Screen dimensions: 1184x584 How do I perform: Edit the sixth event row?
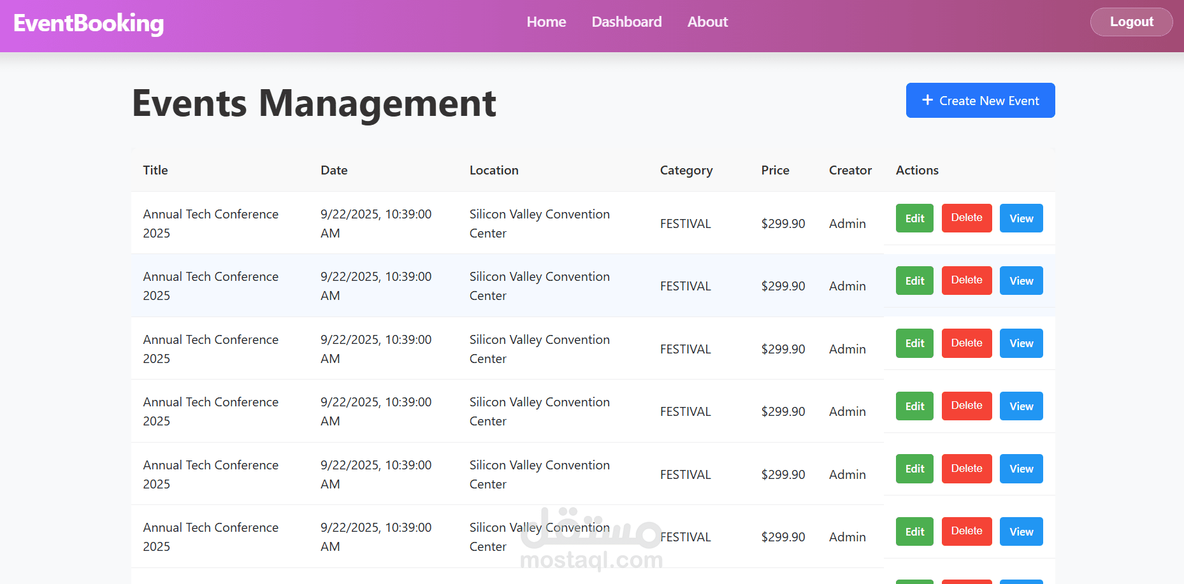pos(914,532)
